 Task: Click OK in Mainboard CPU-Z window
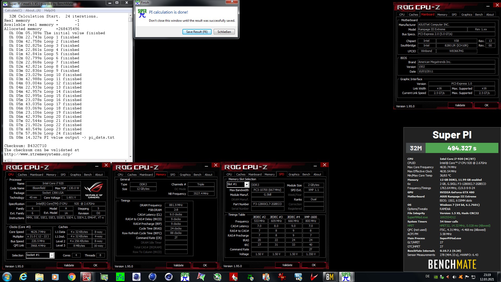point(486,105)
